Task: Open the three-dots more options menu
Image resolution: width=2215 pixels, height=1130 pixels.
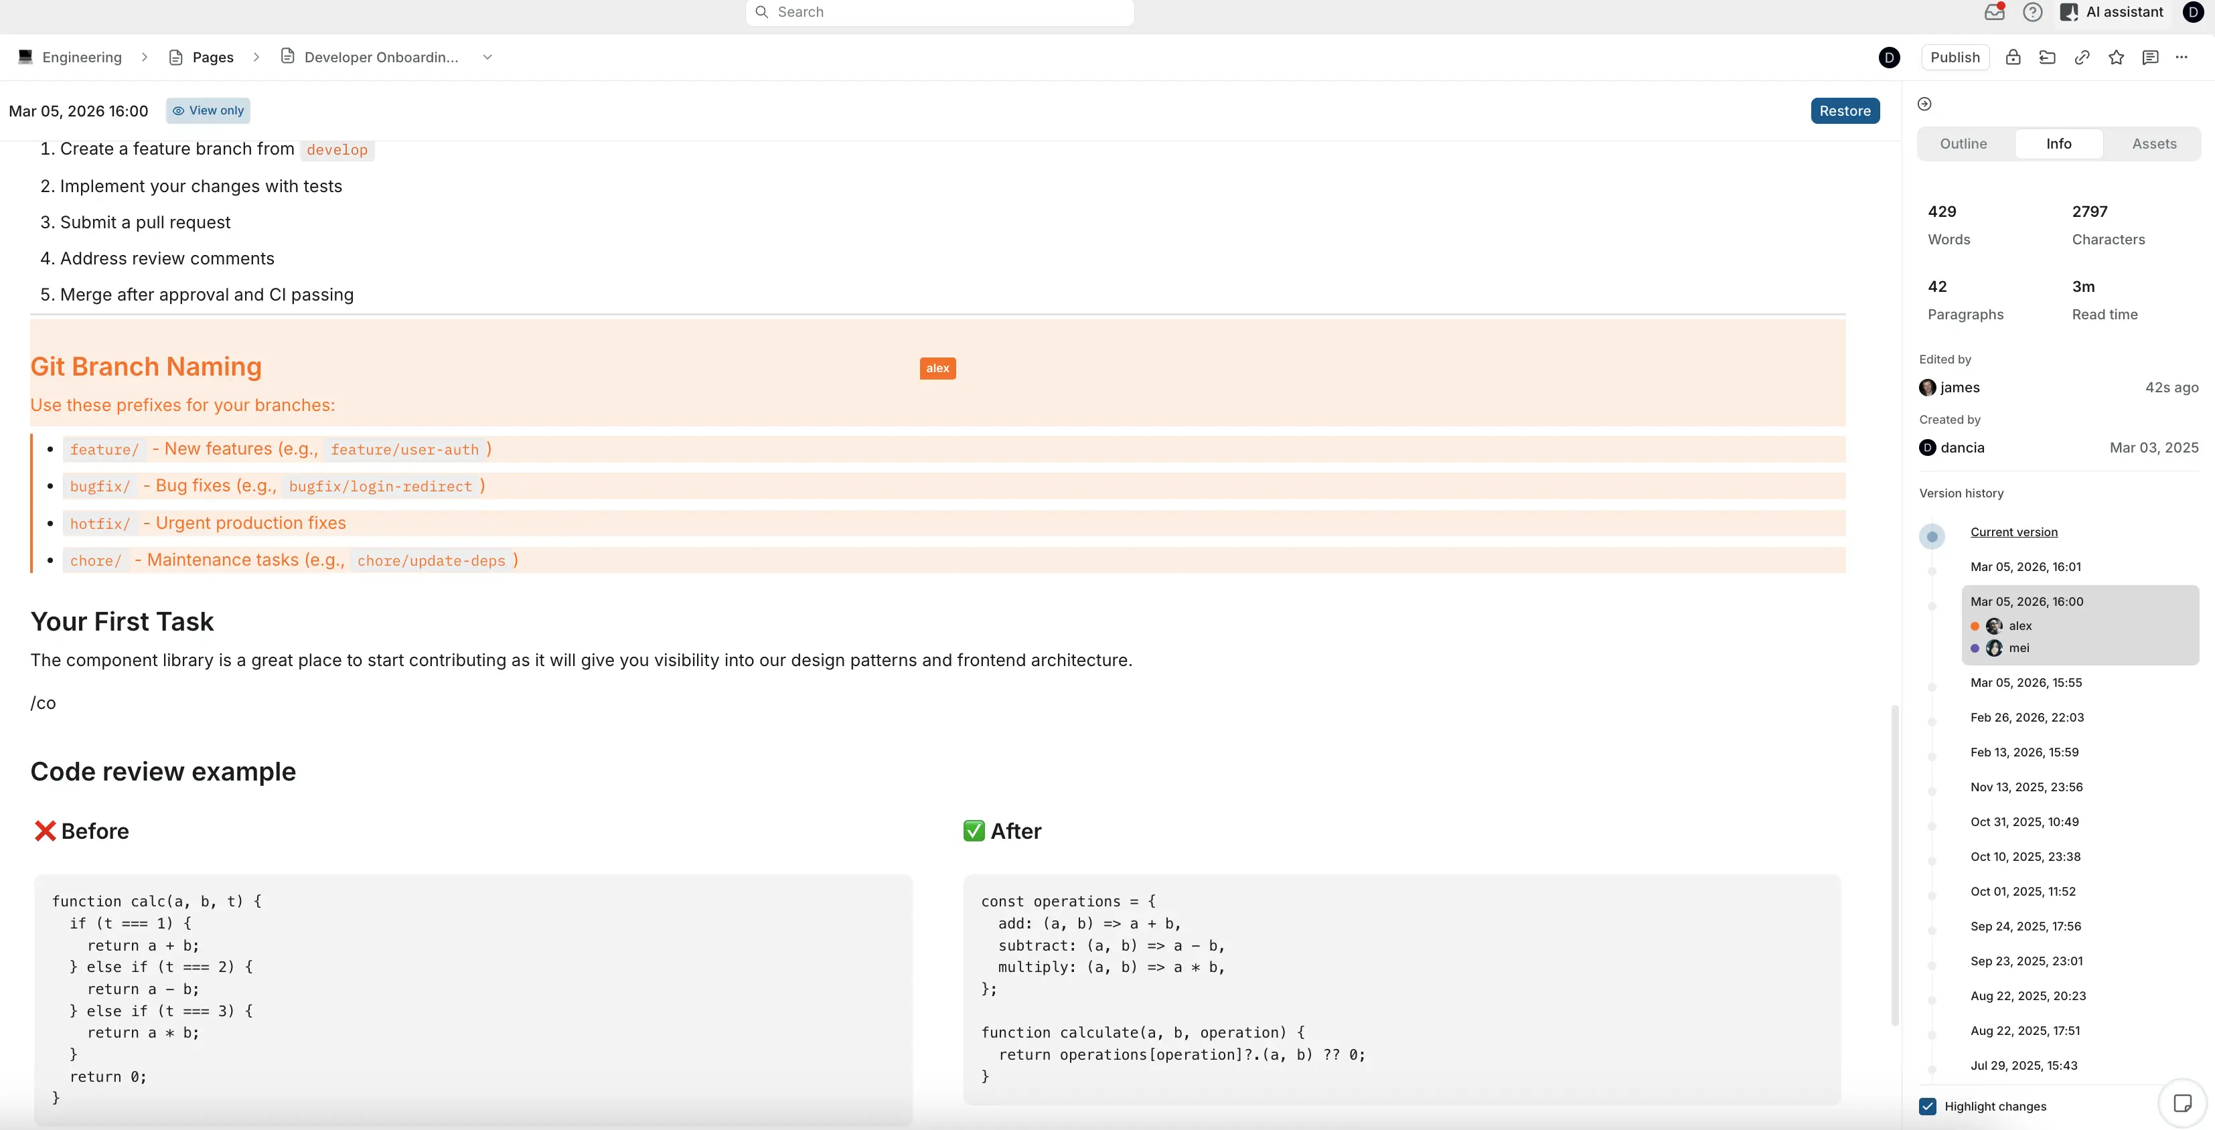Action: 2182,58
